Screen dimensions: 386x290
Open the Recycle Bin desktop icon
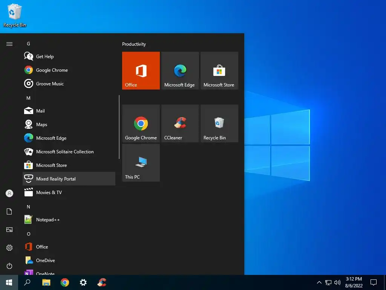15,15
